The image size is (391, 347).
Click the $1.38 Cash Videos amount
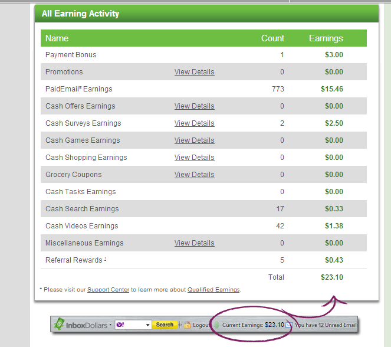(x=334, y=226)
